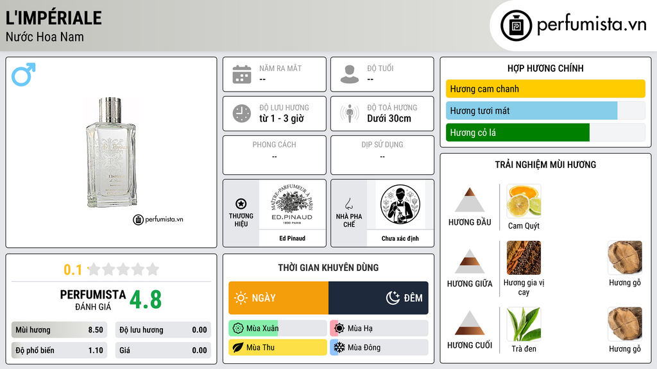Click the Hương đầu pyramid icon

[x=470, y=200]
